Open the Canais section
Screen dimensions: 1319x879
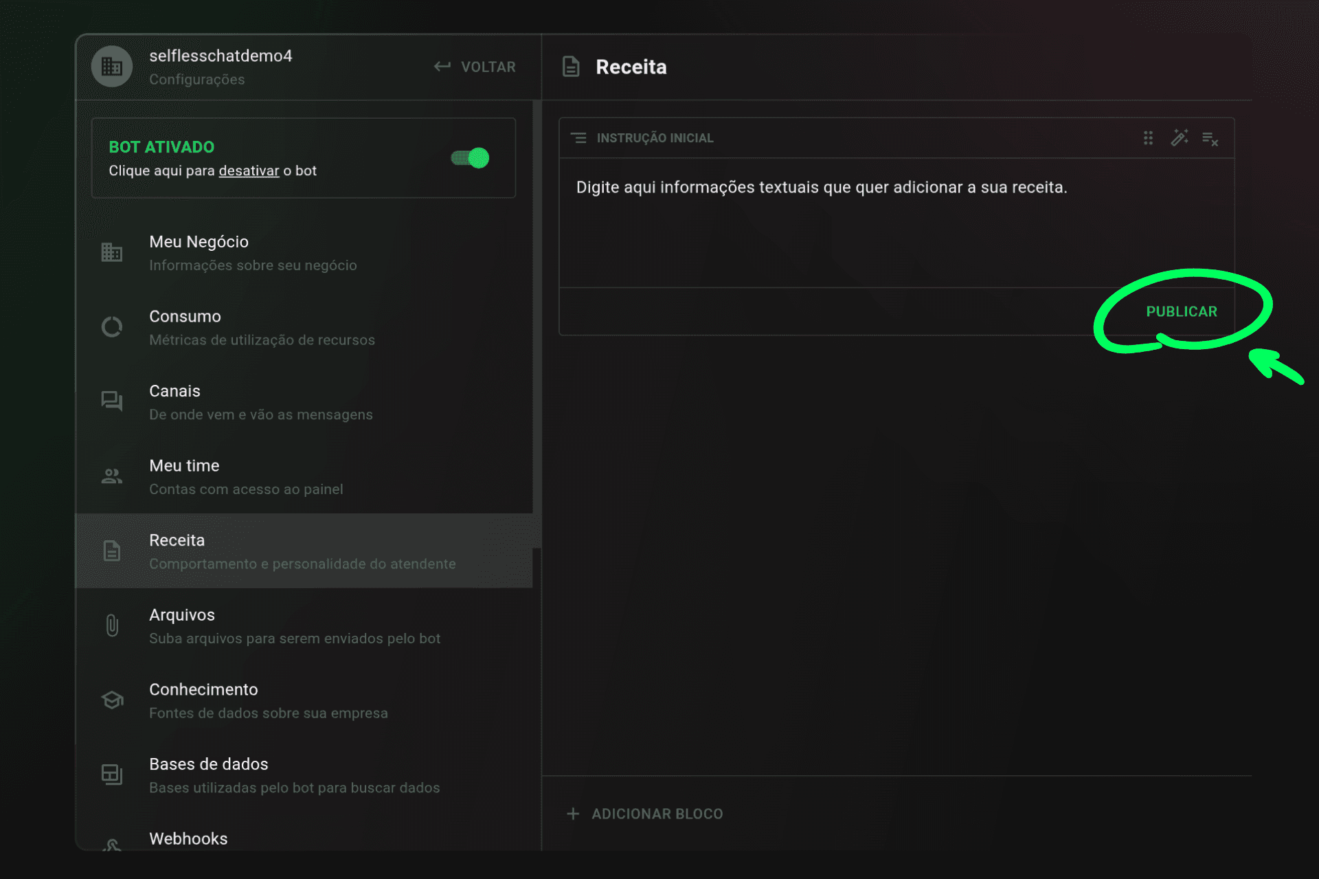click(304, 402)
